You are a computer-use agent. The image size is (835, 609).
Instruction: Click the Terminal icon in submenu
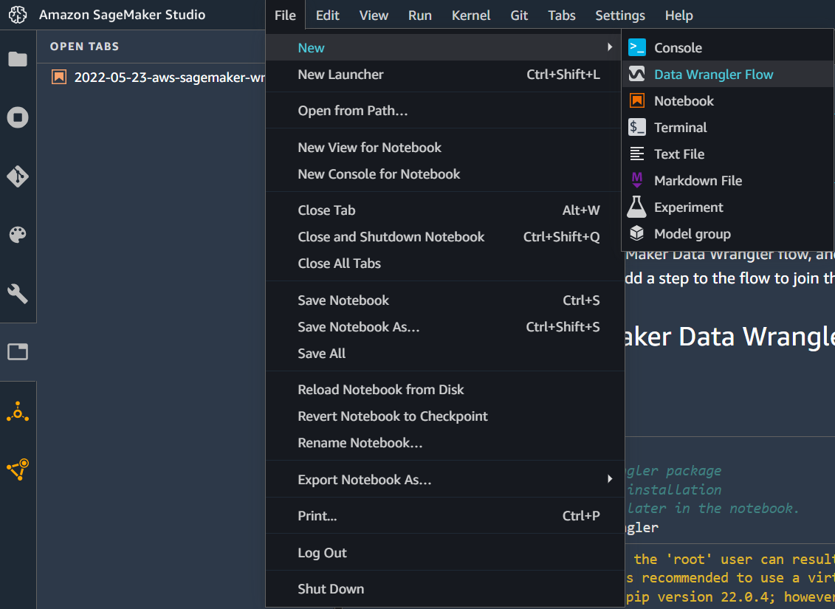tap(637, 127)
